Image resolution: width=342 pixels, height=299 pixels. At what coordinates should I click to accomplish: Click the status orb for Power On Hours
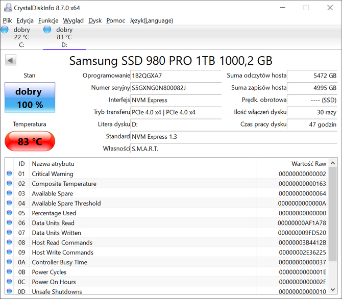[x=9, y=281]
